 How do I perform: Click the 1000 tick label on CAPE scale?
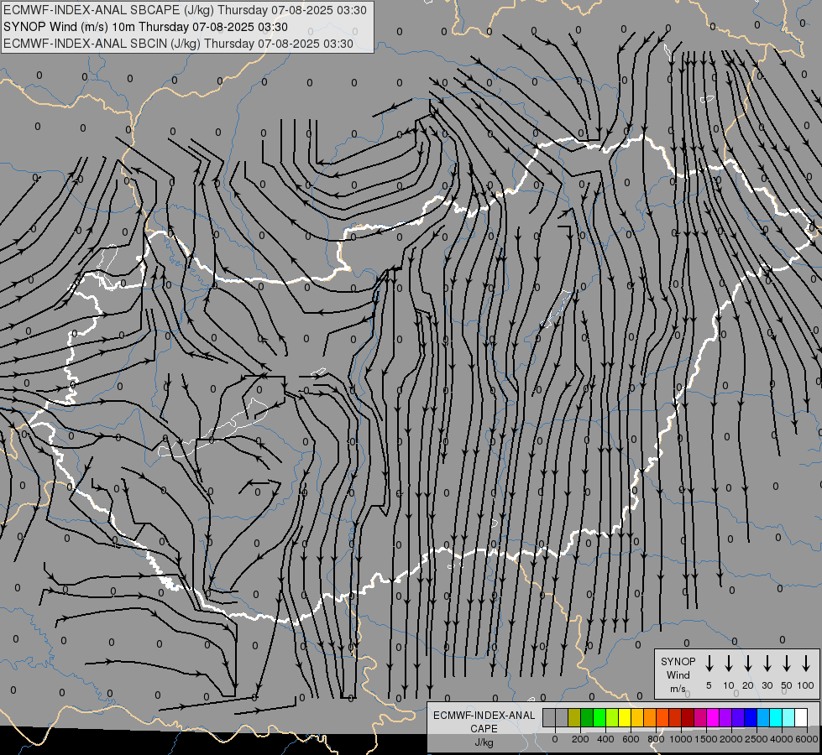(681, 739)
